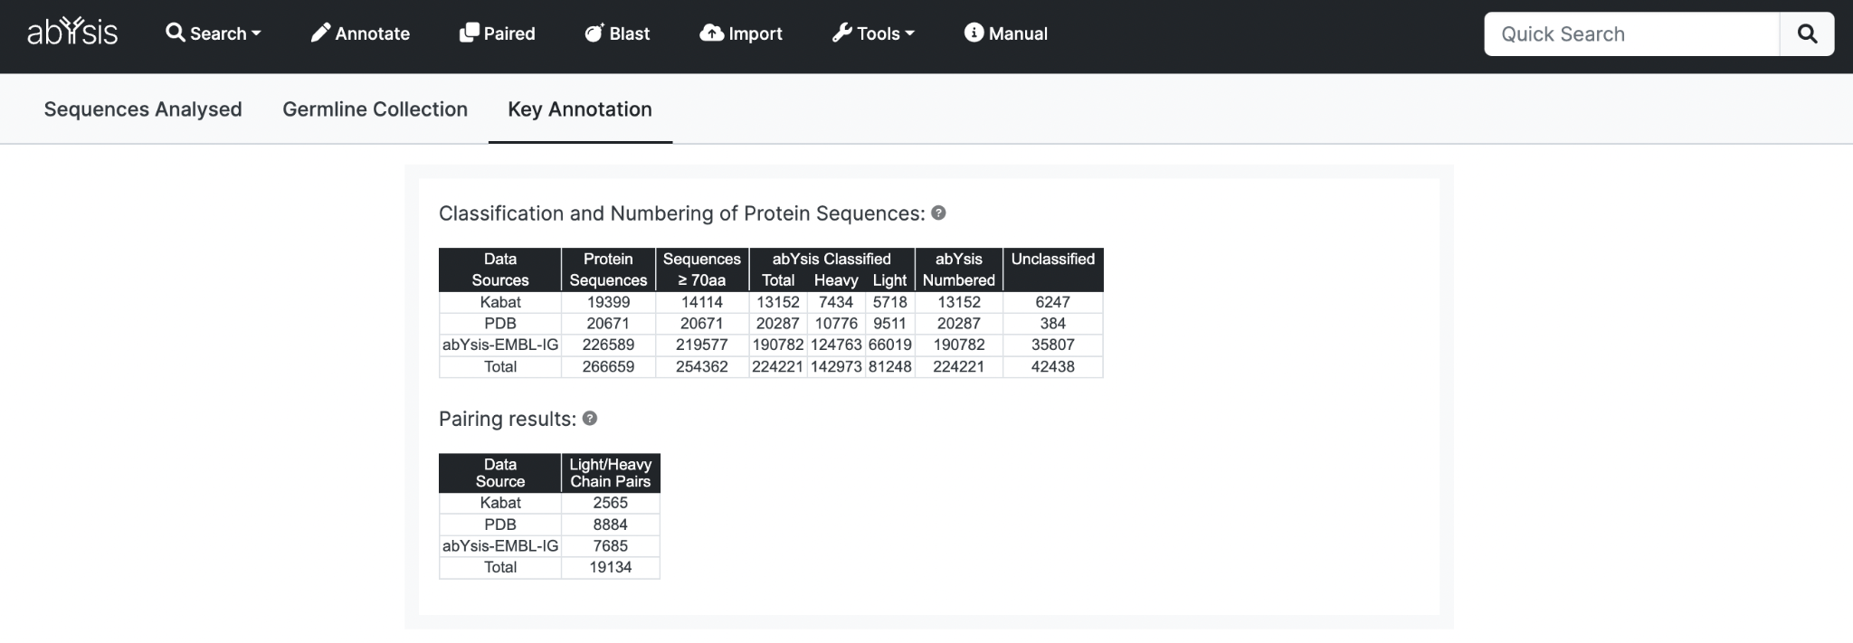Click the abYsis Classified header

point(831,259)
